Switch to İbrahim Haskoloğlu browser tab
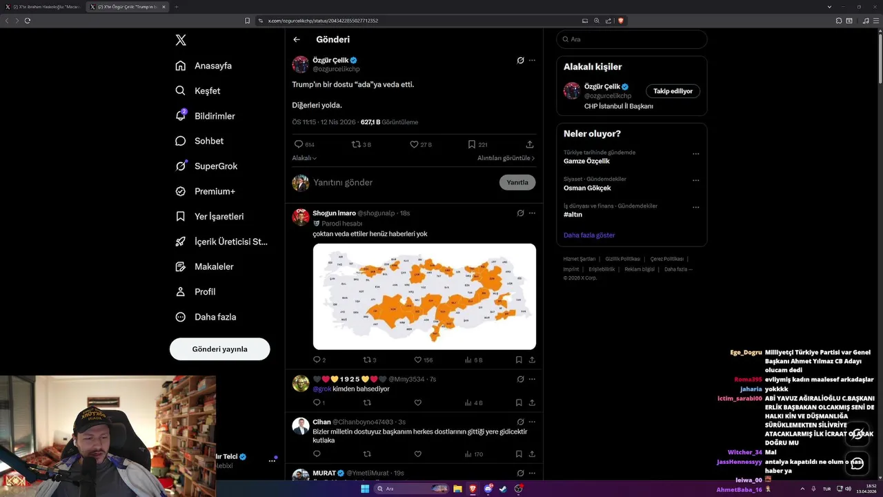The image size is (883, 497). (x=43, y=7)
